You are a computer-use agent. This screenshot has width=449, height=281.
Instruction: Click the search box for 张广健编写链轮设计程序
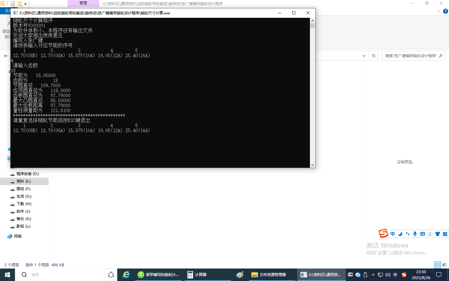click(x=410, y=56)
